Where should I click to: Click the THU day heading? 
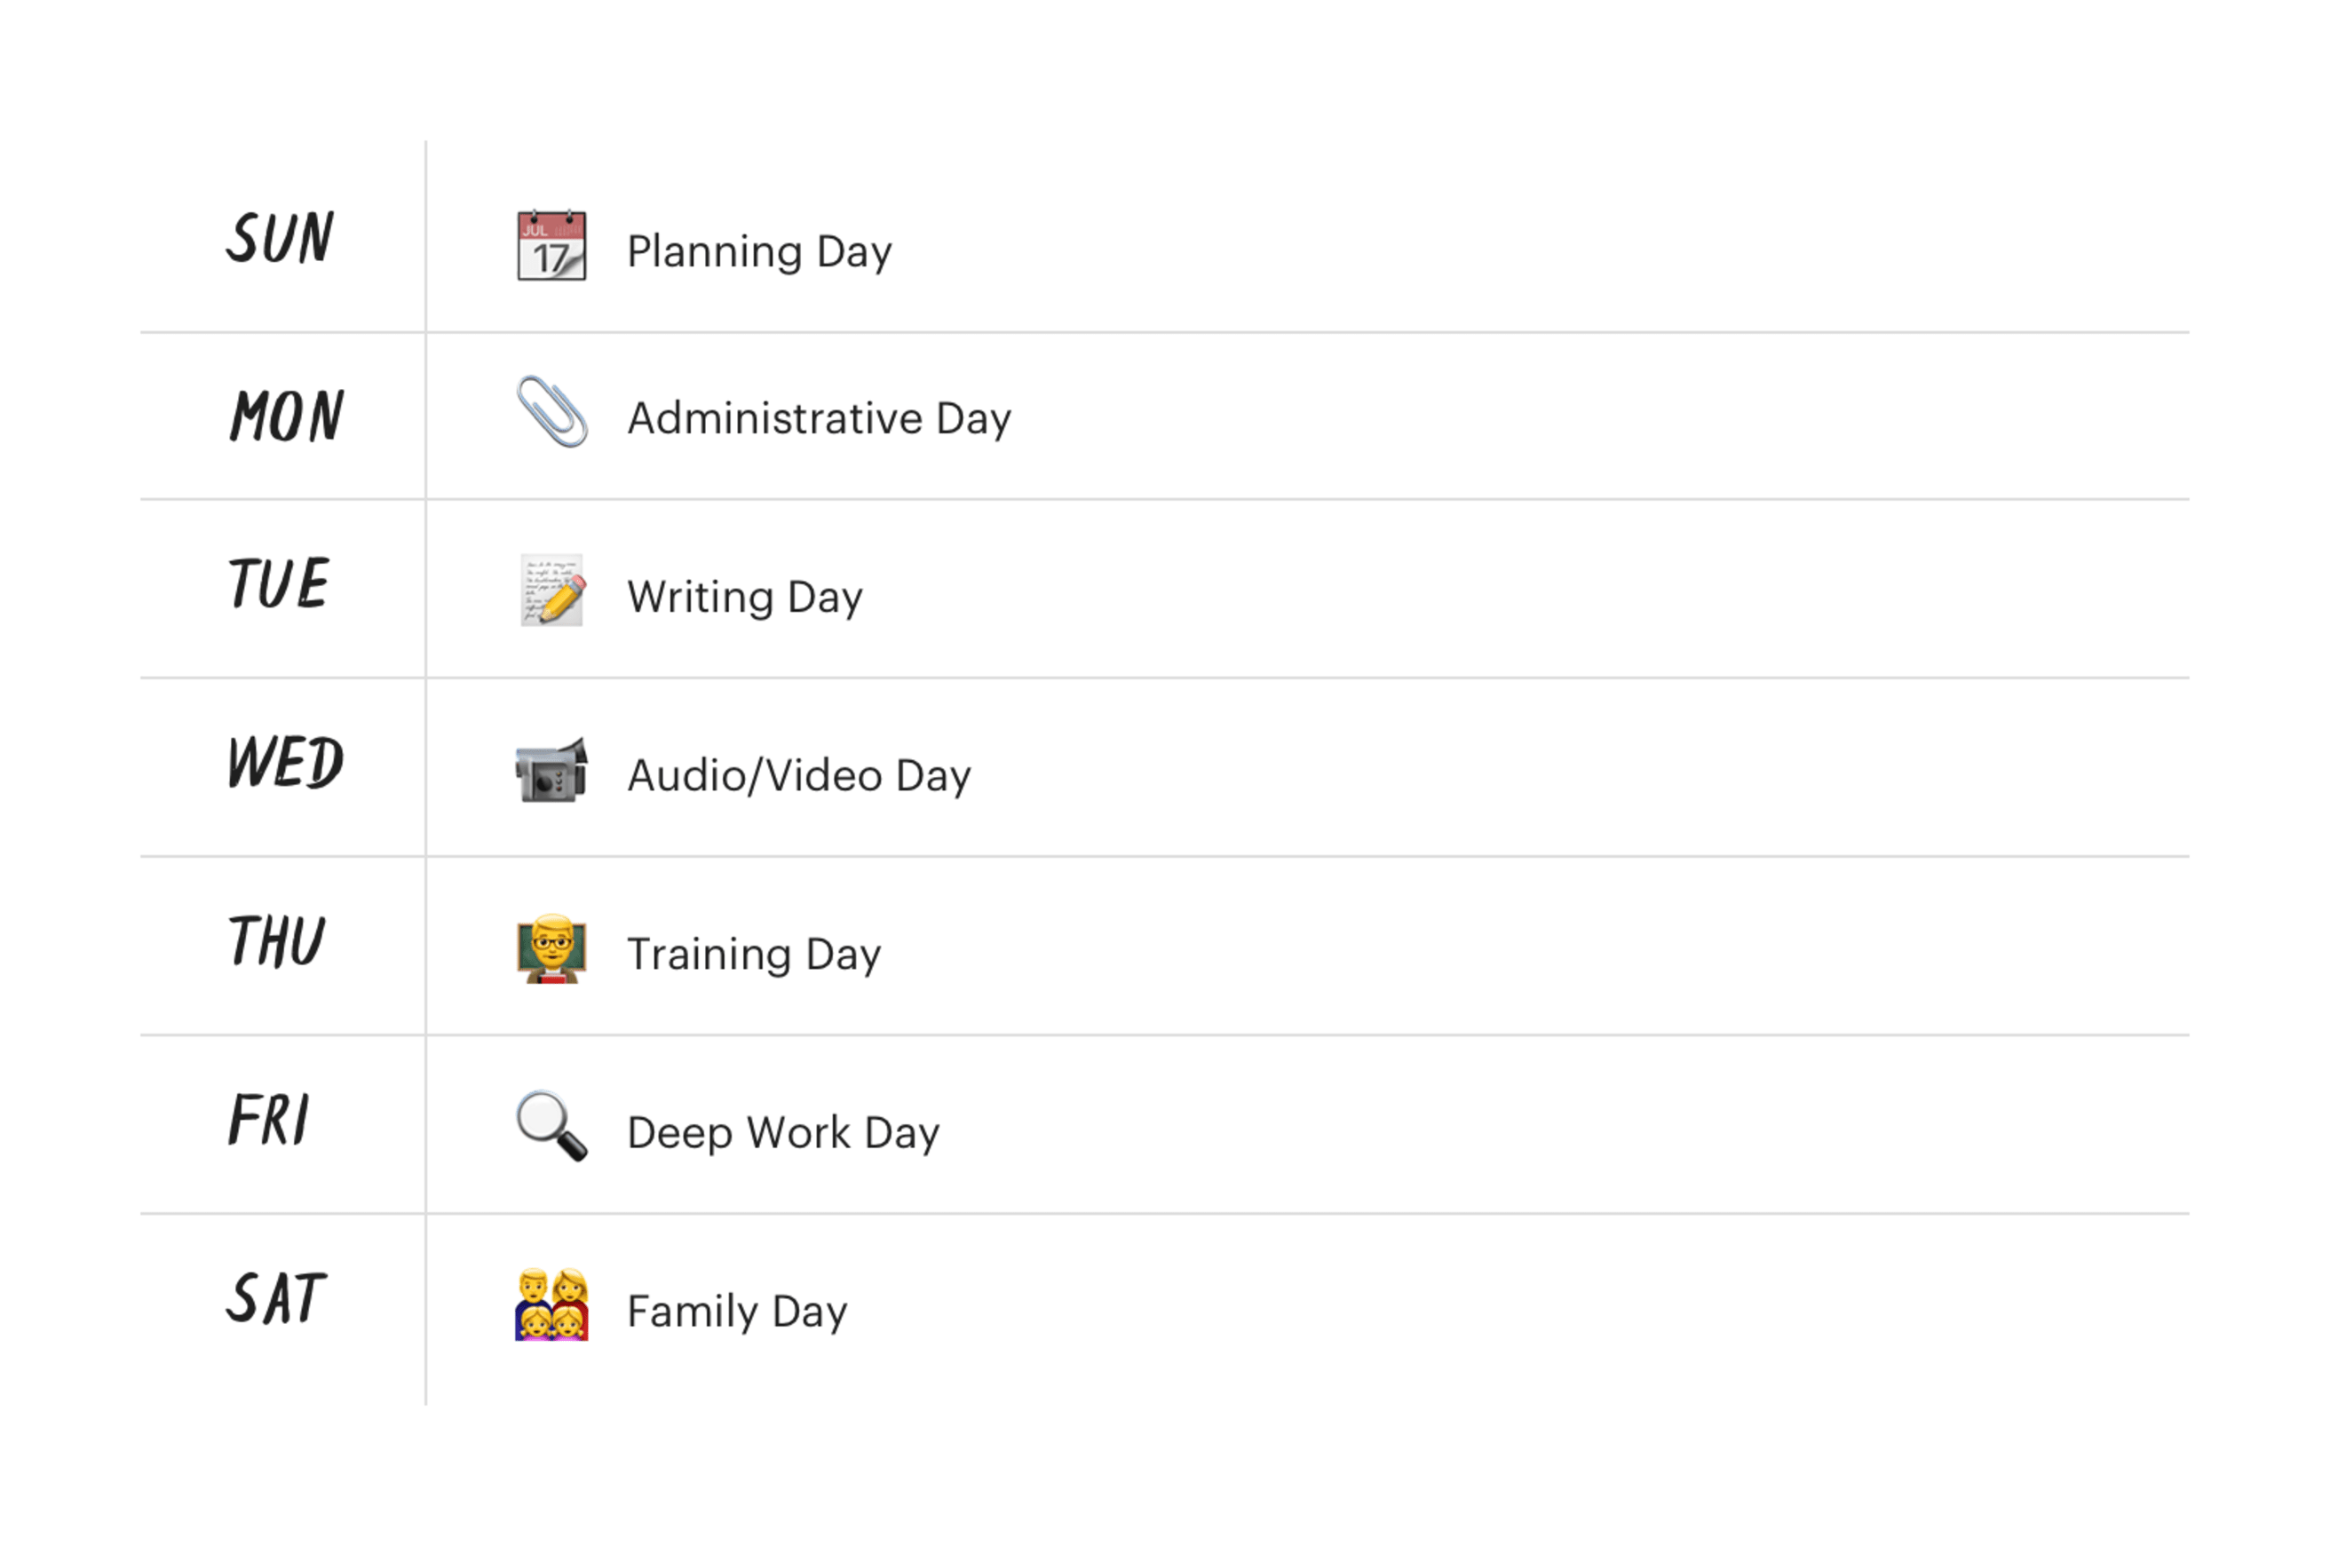276,940
